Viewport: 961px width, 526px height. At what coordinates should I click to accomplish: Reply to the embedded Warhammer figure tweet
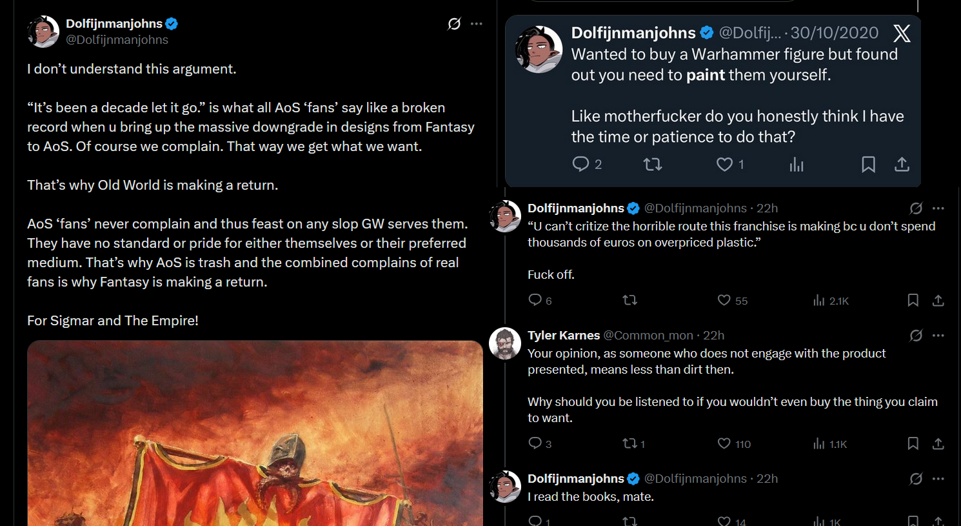(x=580, y=164)
